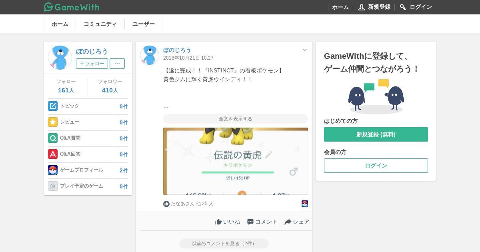
Task: Select ログイン in the header
Action: pyautogui.click(x=421, y=7)
